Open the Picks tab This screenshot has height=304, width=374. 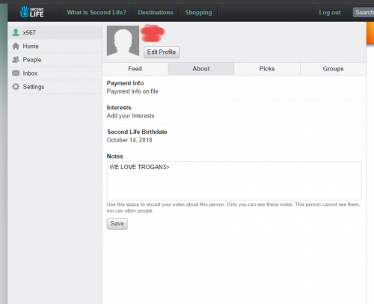pos(267,69)
